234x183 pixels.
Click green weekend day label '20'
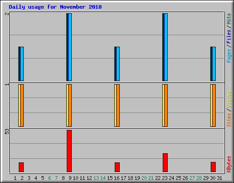pos(144,178)
